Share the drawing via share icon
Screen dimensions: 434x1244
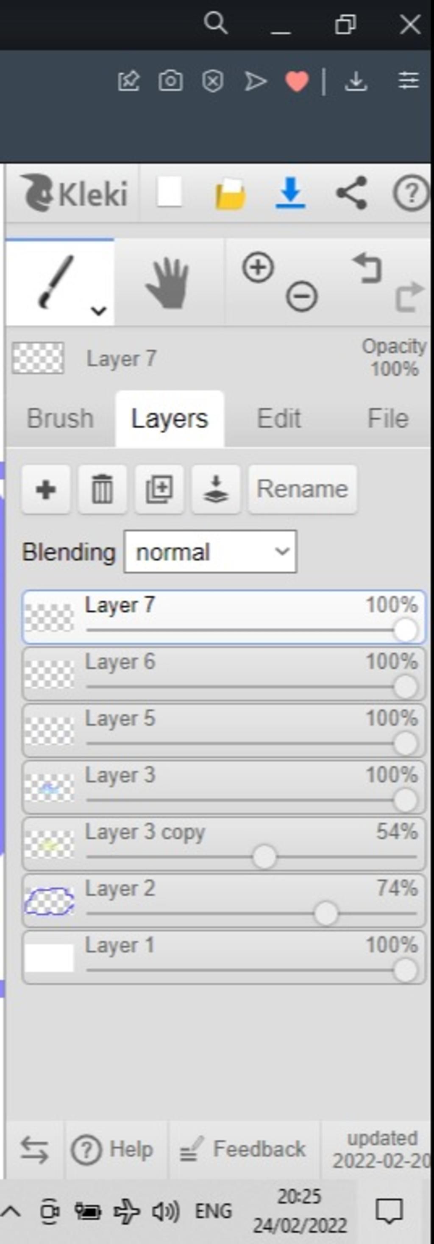(351, 193)
